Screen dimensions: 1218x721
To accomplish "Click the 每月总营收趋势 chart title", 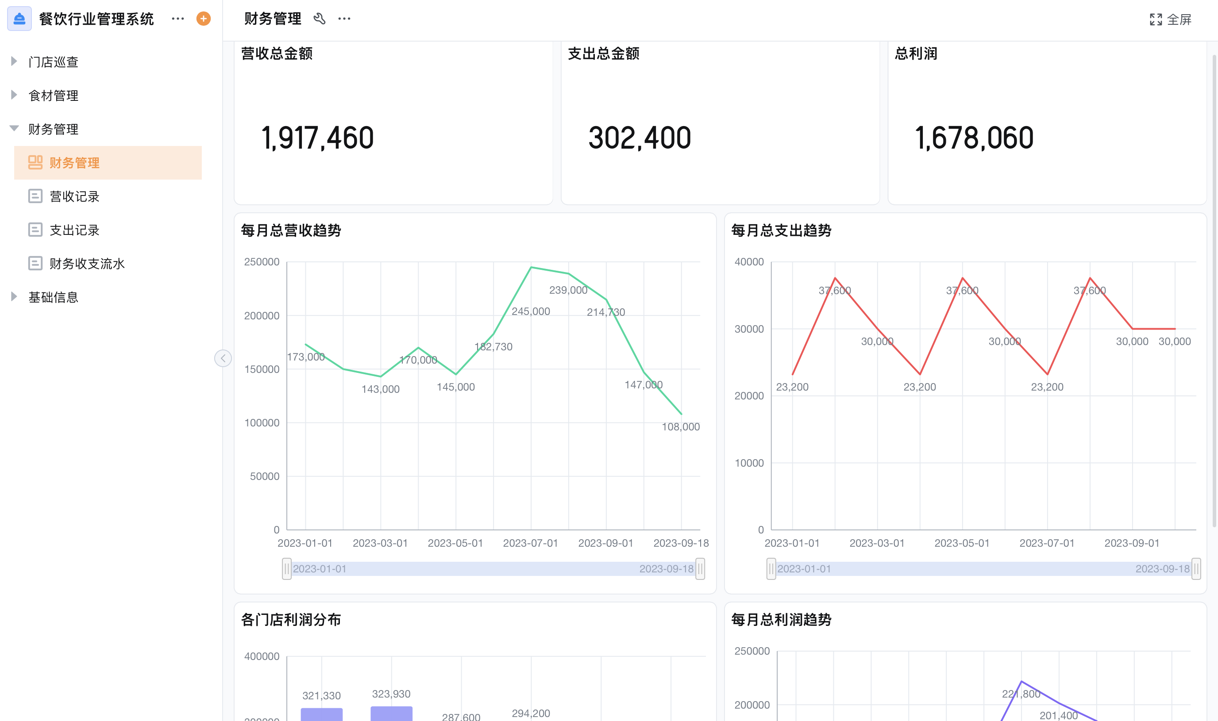I will coord(291,230).
